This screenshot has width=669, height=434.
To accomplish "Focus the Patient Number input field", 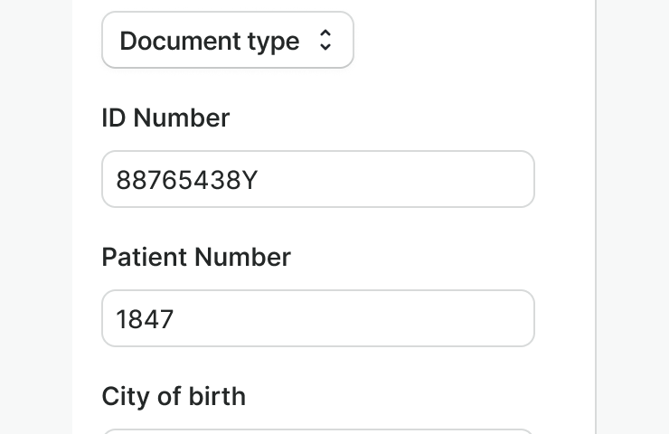I will pos(318,318).
